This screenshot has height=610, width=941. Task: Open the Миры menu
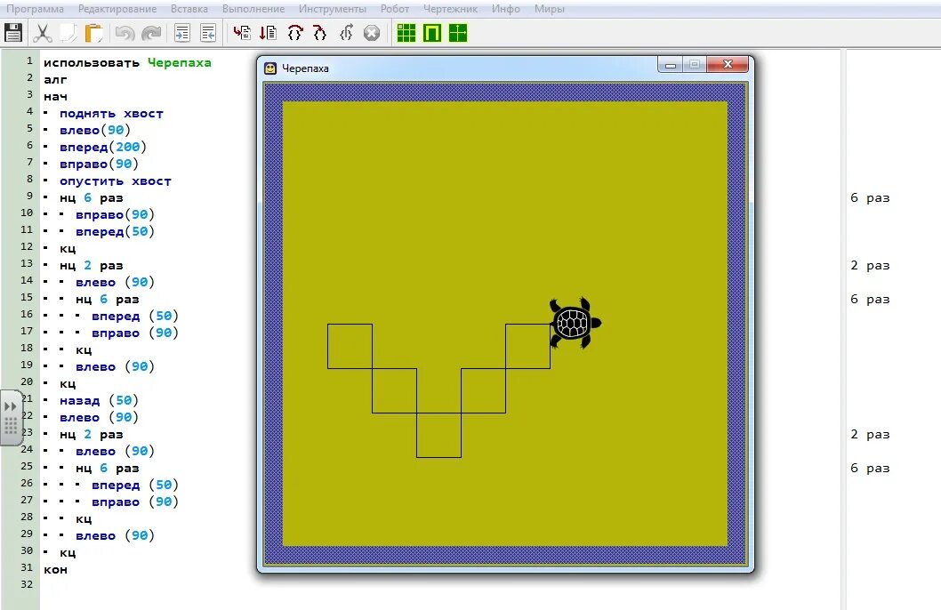[549, 9]
